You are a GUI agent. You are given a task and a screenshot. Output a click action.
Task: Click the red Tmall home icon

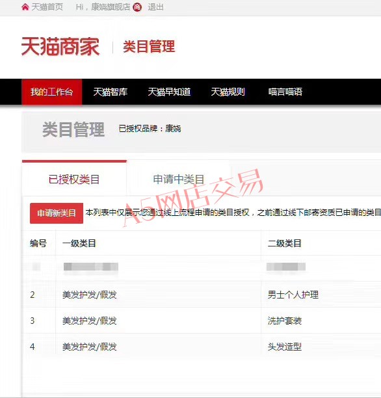(x=25, y=7)
